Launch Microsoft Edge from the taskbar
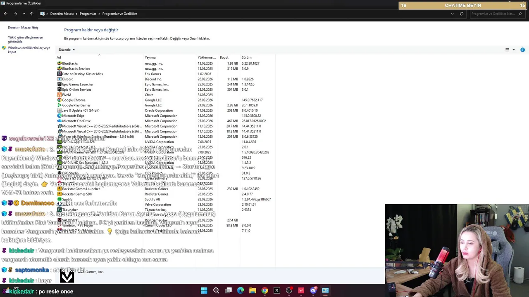Viewport: 529px width, 297px height. (x=241, y=290)
